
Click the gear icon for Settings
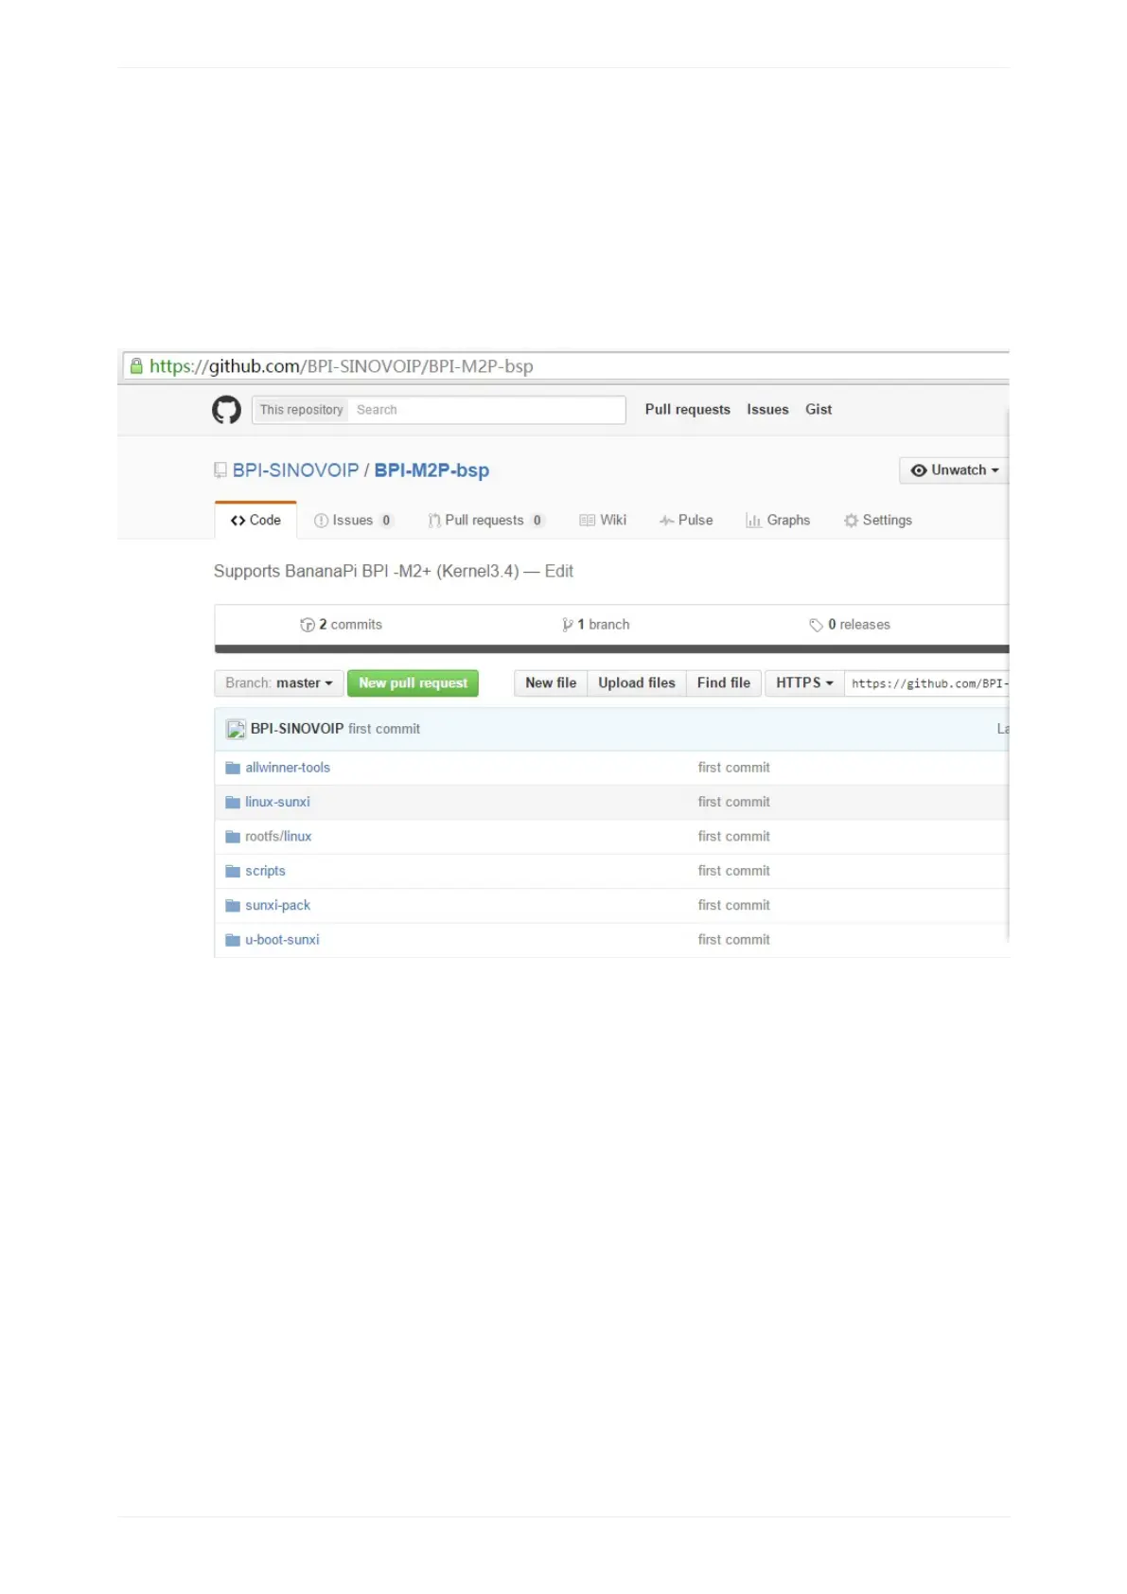coord(851,521)
